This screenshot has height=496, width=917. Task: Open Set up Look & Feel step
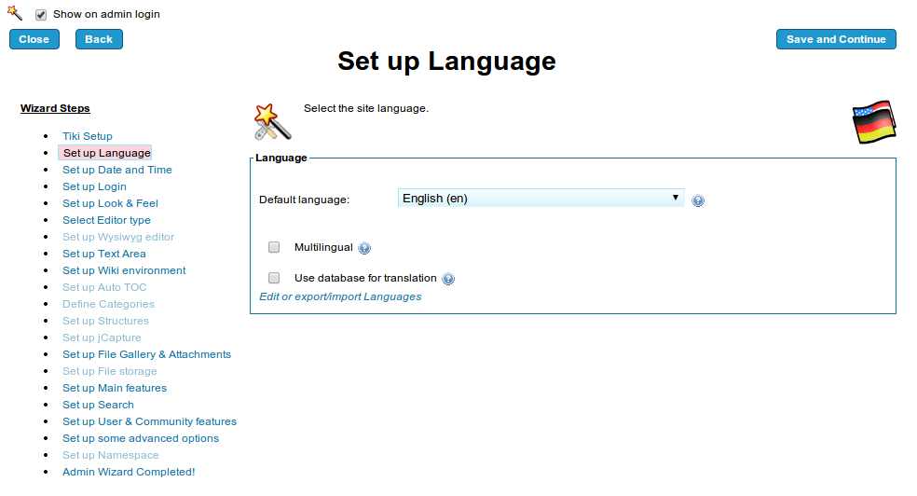coord(111,203)
